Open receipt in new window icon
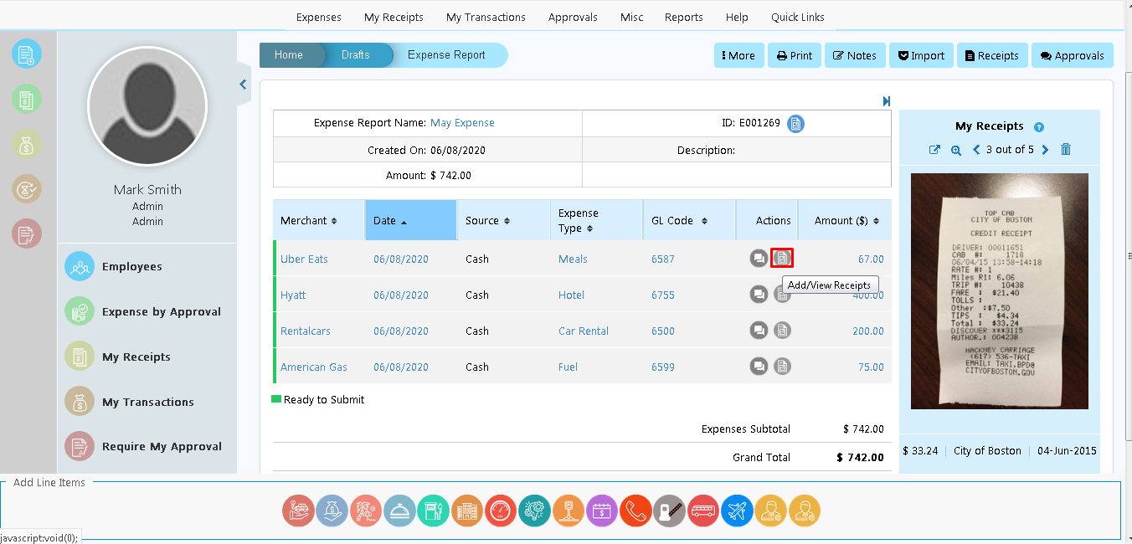This screenshot has height=544, width=1132. [x=935, y=150]
